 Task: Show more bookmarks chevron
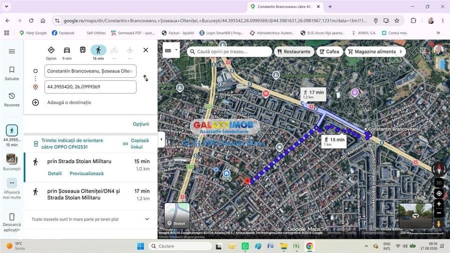tap(438, 33)
